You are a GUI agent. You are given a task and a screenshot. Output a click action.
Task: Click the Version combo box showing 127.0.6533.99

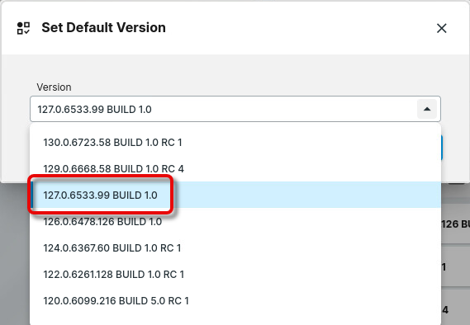pyautogui.click(x=235, y=109)
